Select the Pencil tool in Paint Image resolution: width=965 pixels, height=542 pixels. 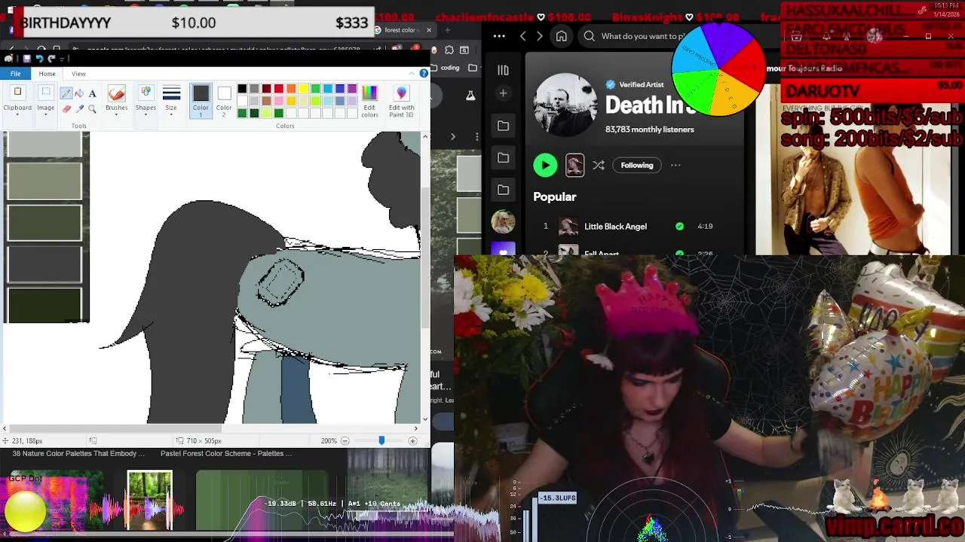[x=66, y=93]
